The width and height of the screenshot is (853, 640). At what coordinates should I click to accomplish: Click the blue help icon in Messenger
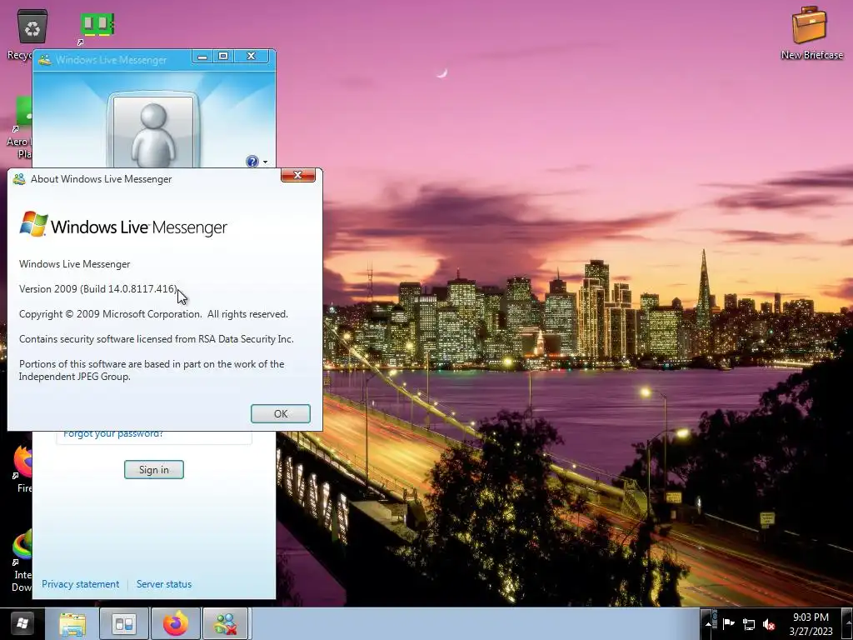point(252,162)
